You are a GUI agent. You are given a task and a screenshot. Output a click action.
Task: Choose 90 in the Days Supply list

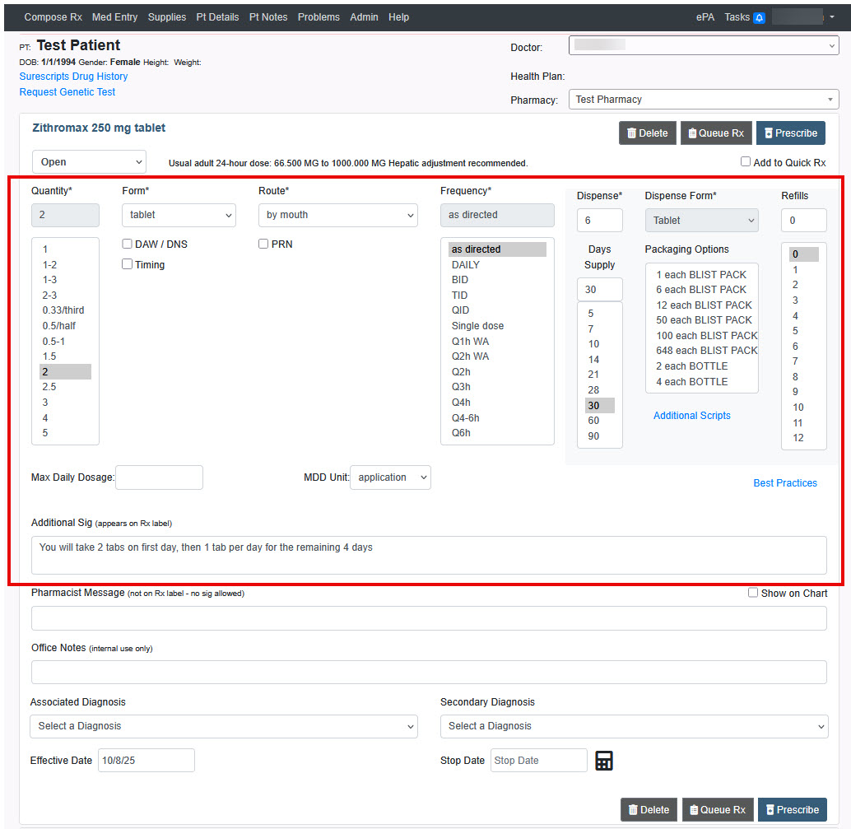click(593, 436)
